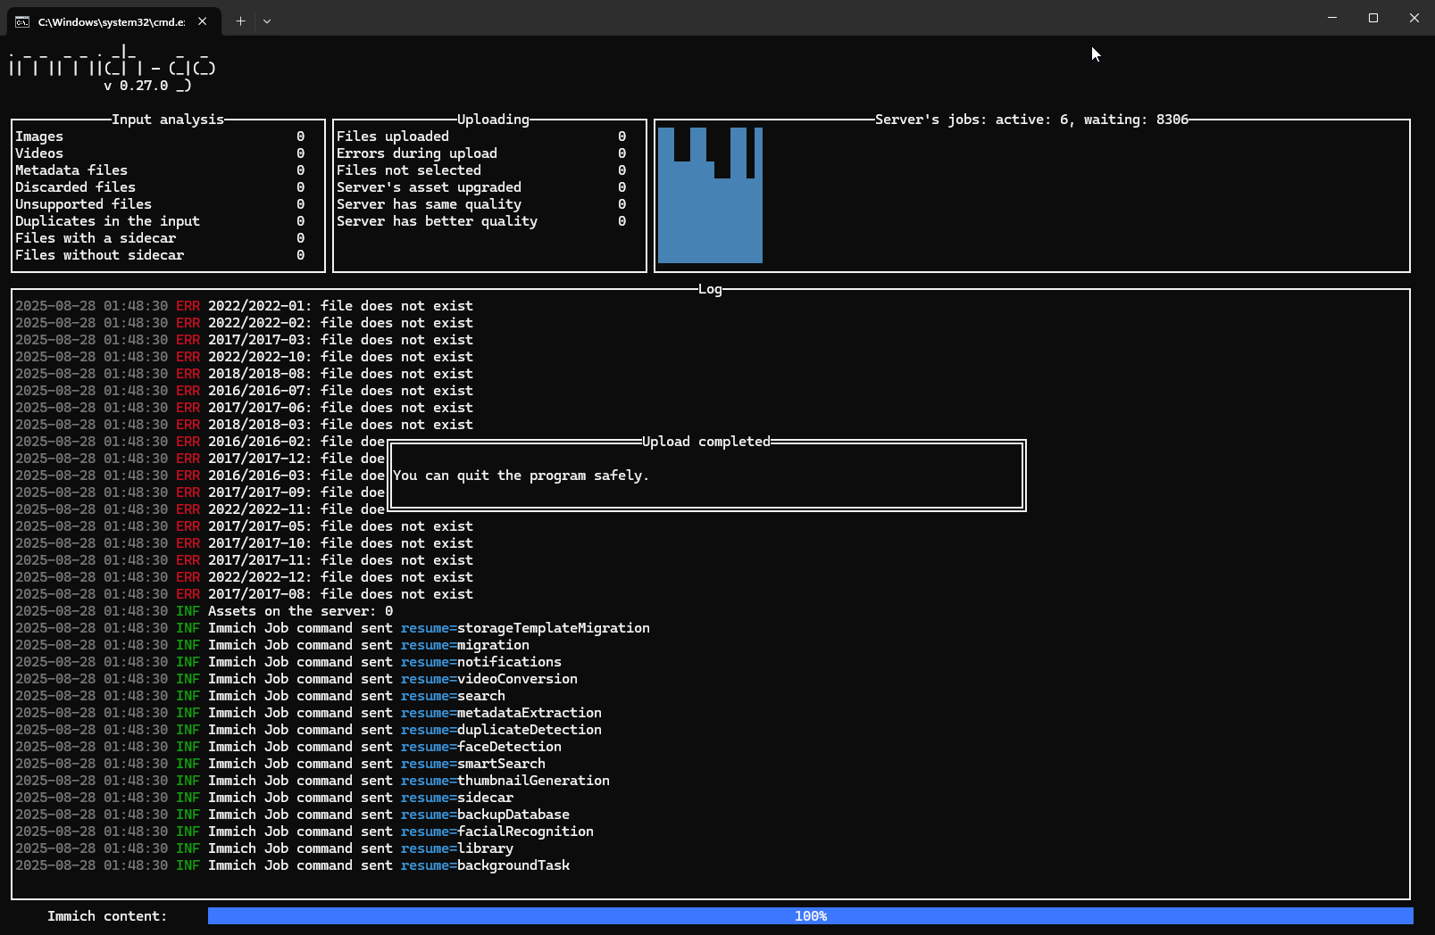Image resolution: width=1435 pixels, height=935 pixels.
Task: Click the 'You can quit the program safely' message
Action: point(521,476)
